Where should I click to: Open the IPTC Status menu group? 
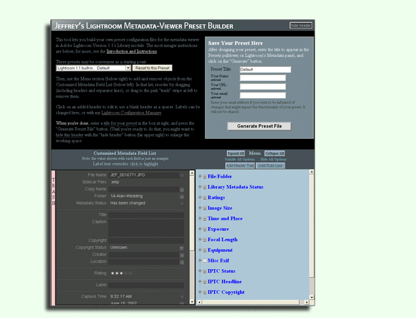click(x=221, y=271)
